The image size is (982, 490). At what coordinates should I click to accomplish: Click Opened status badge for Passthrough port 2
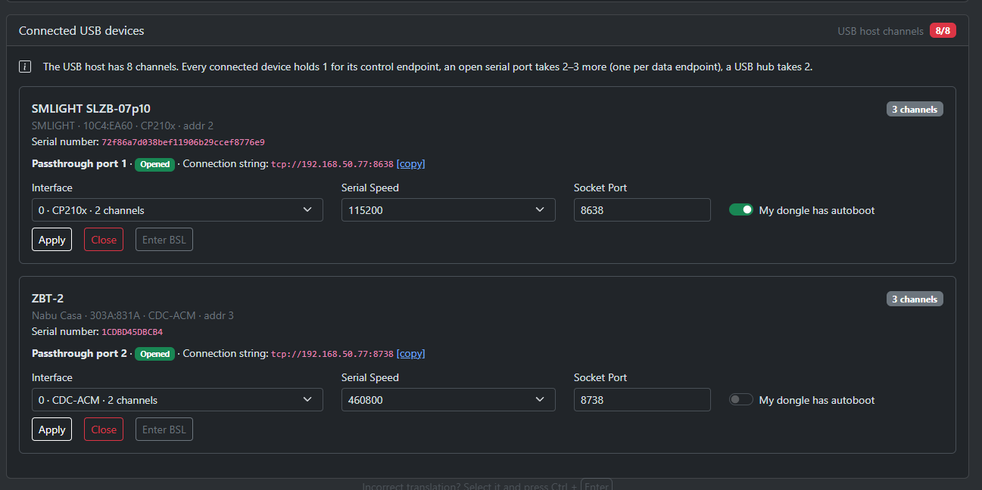[155, 354]
